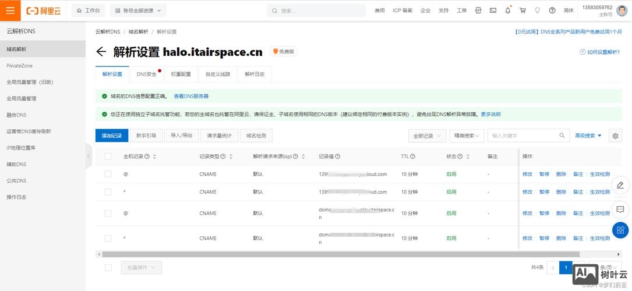Click the 记录类型 help icon
Viewport: 632px width, 291px height.
click(223, 157)
